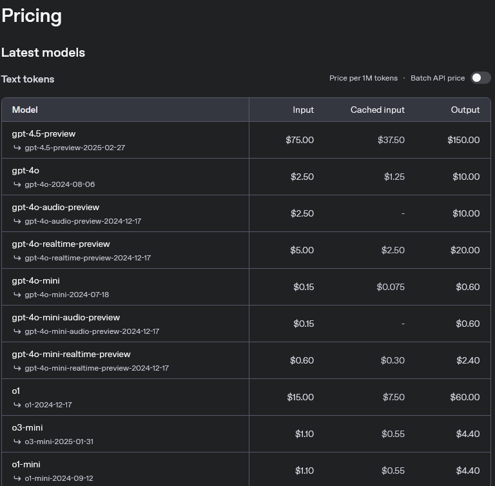Click the $20.00 output price
This screenshot has height=486, width=495.
[x=465, y=250]
